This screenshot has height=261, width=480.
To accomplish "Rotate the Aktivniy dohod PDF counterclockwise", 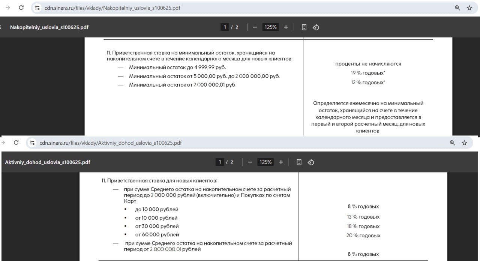I will 310,162.
